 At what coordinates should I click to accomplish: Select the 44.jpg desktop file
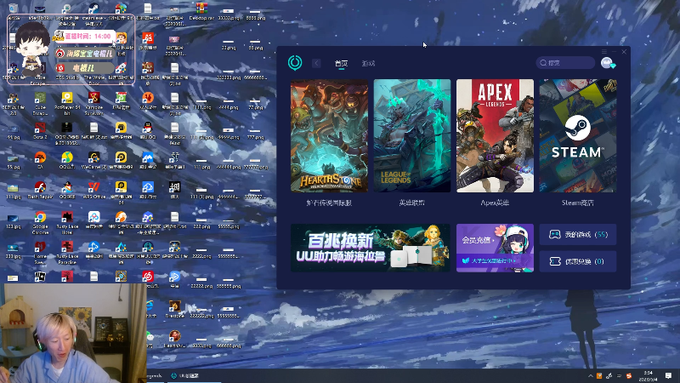pos(13,132)
